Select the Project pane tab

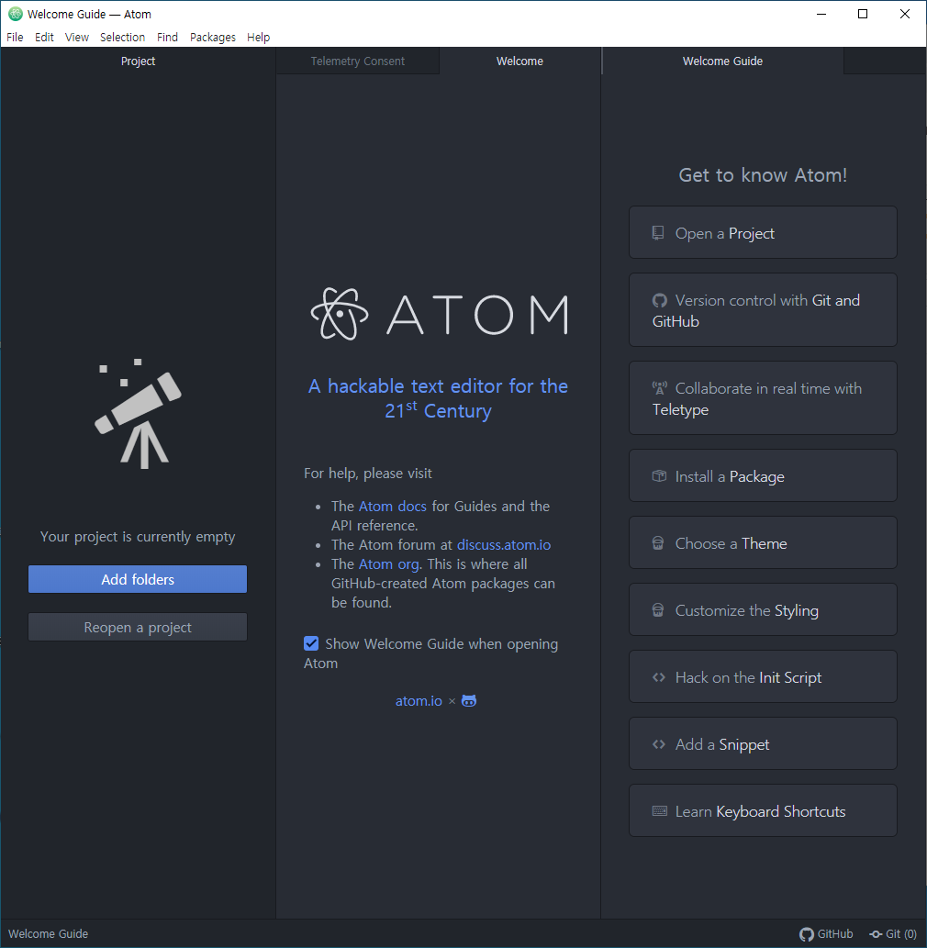(138, 61)
